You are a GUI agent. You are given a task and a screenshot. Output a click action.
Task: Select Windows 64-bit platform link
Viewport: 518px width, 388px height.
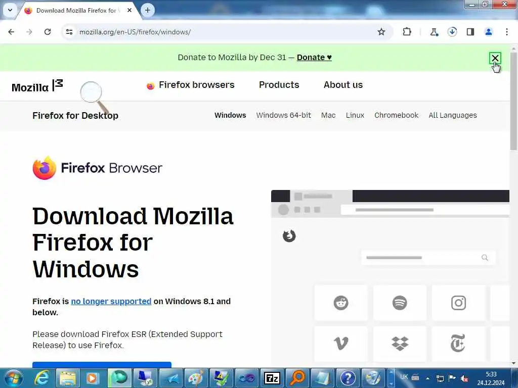283,116
